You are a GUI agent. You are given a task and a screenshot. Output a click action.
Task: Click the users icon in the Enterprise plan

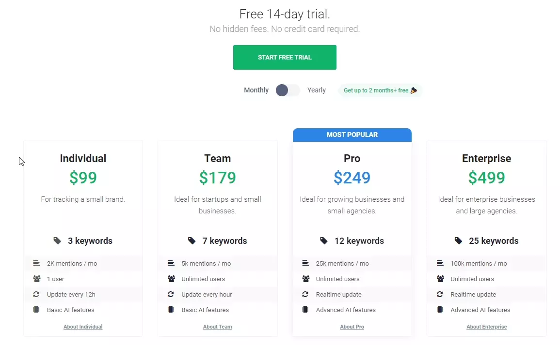(440, 279)
